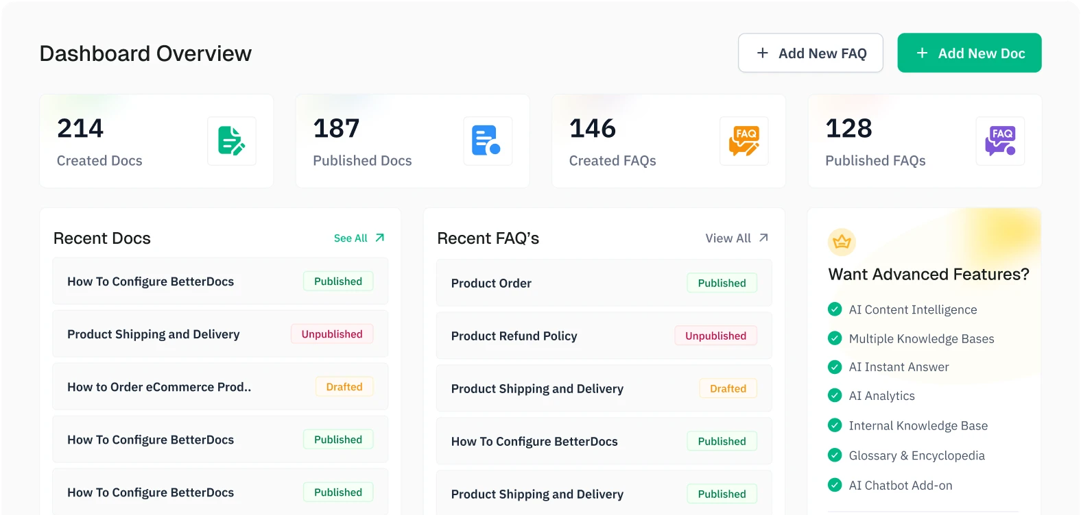Click Unpublished badge in Recent Docs list
The width and height of the screenshot is (1081, 515).
[332, 334]
